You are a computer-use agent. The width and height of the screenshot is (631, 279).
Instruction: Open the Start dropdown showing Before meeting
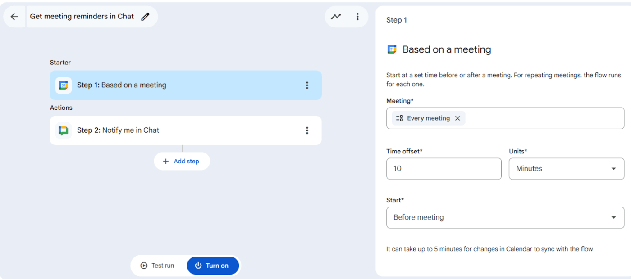(505, 217)
